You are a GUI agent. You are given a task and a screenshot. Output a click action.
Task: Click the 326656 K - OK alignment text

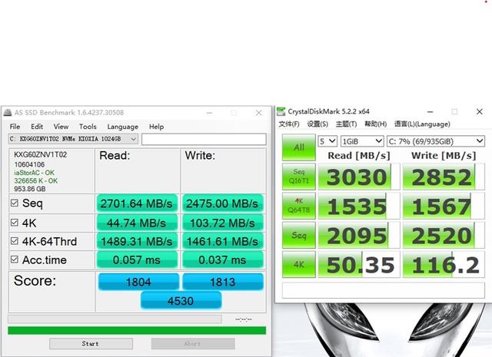pos(36,181)
